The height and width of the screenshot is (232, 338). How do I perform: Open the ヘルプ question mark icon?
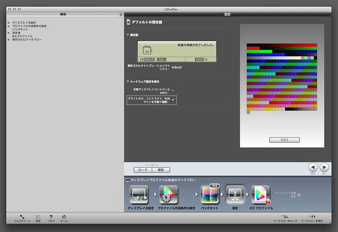[51, 217]
